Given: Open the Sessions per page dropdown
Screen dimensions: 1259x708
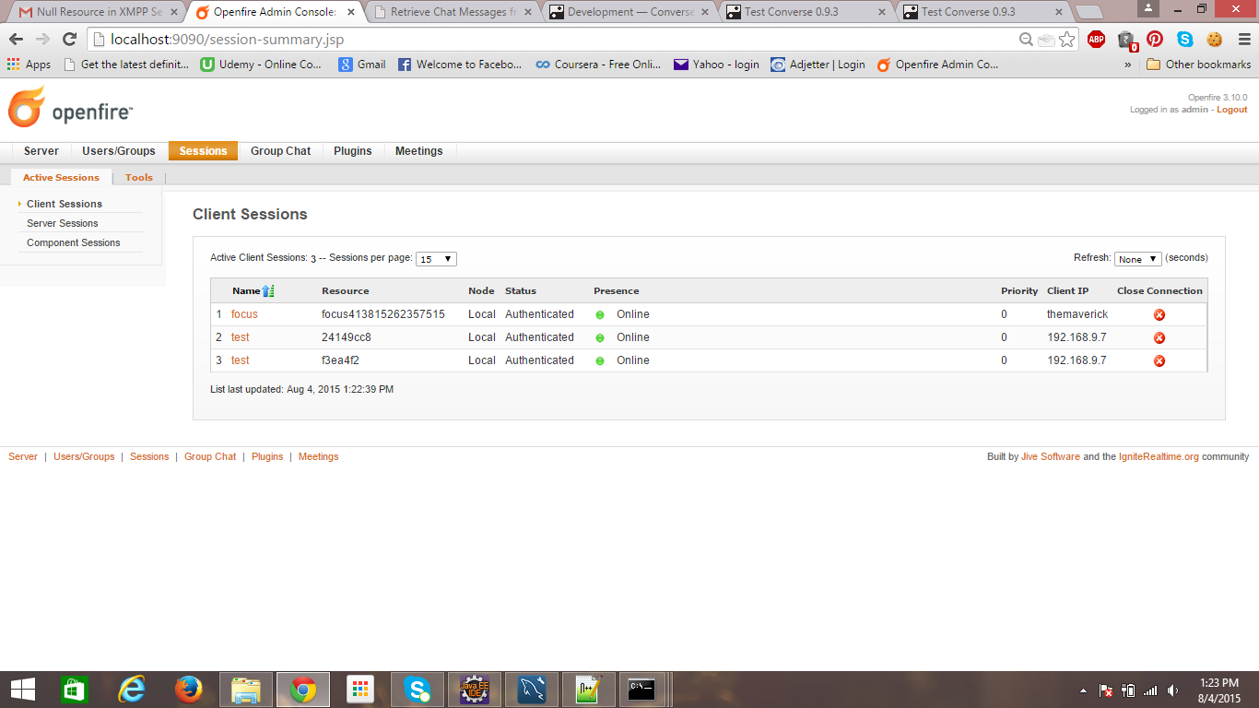Looking at the screenshot, I should (x=436, y=259).
